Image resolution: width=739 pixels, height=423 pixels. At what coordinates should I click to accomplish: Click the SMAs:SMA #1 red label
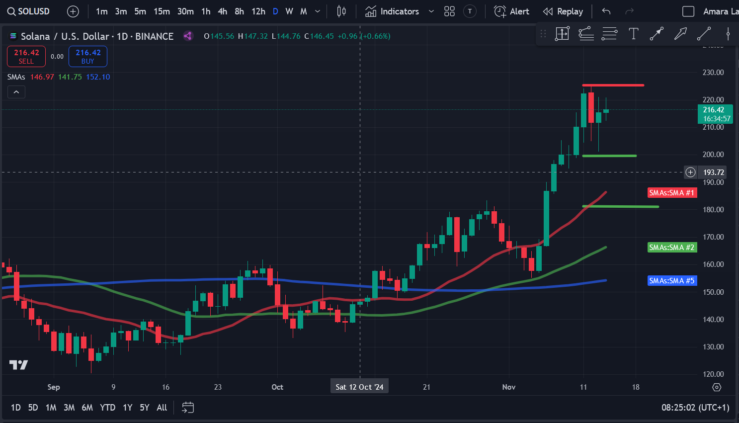[x=672, y=193]
